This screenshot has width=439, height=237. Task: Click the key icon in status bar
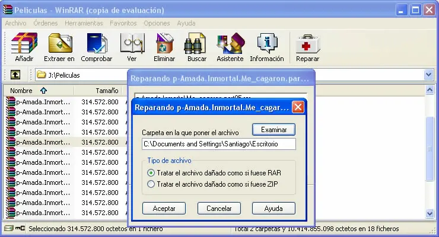point(20,228)
